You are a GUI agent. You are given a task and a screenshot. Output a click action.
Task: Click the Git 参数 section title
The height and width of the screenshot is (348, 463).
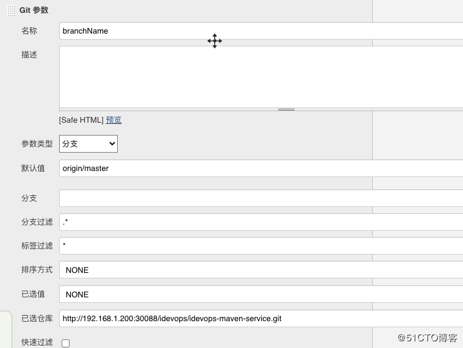pos(34,10)
